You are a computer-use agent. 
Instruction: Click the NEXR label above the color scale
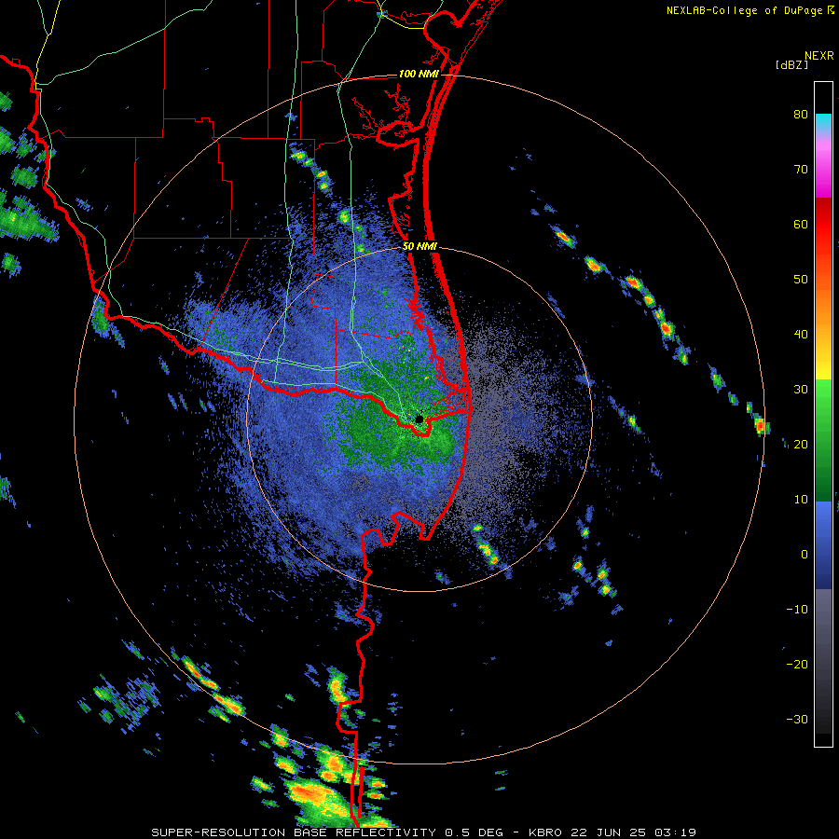pos(819,56)
